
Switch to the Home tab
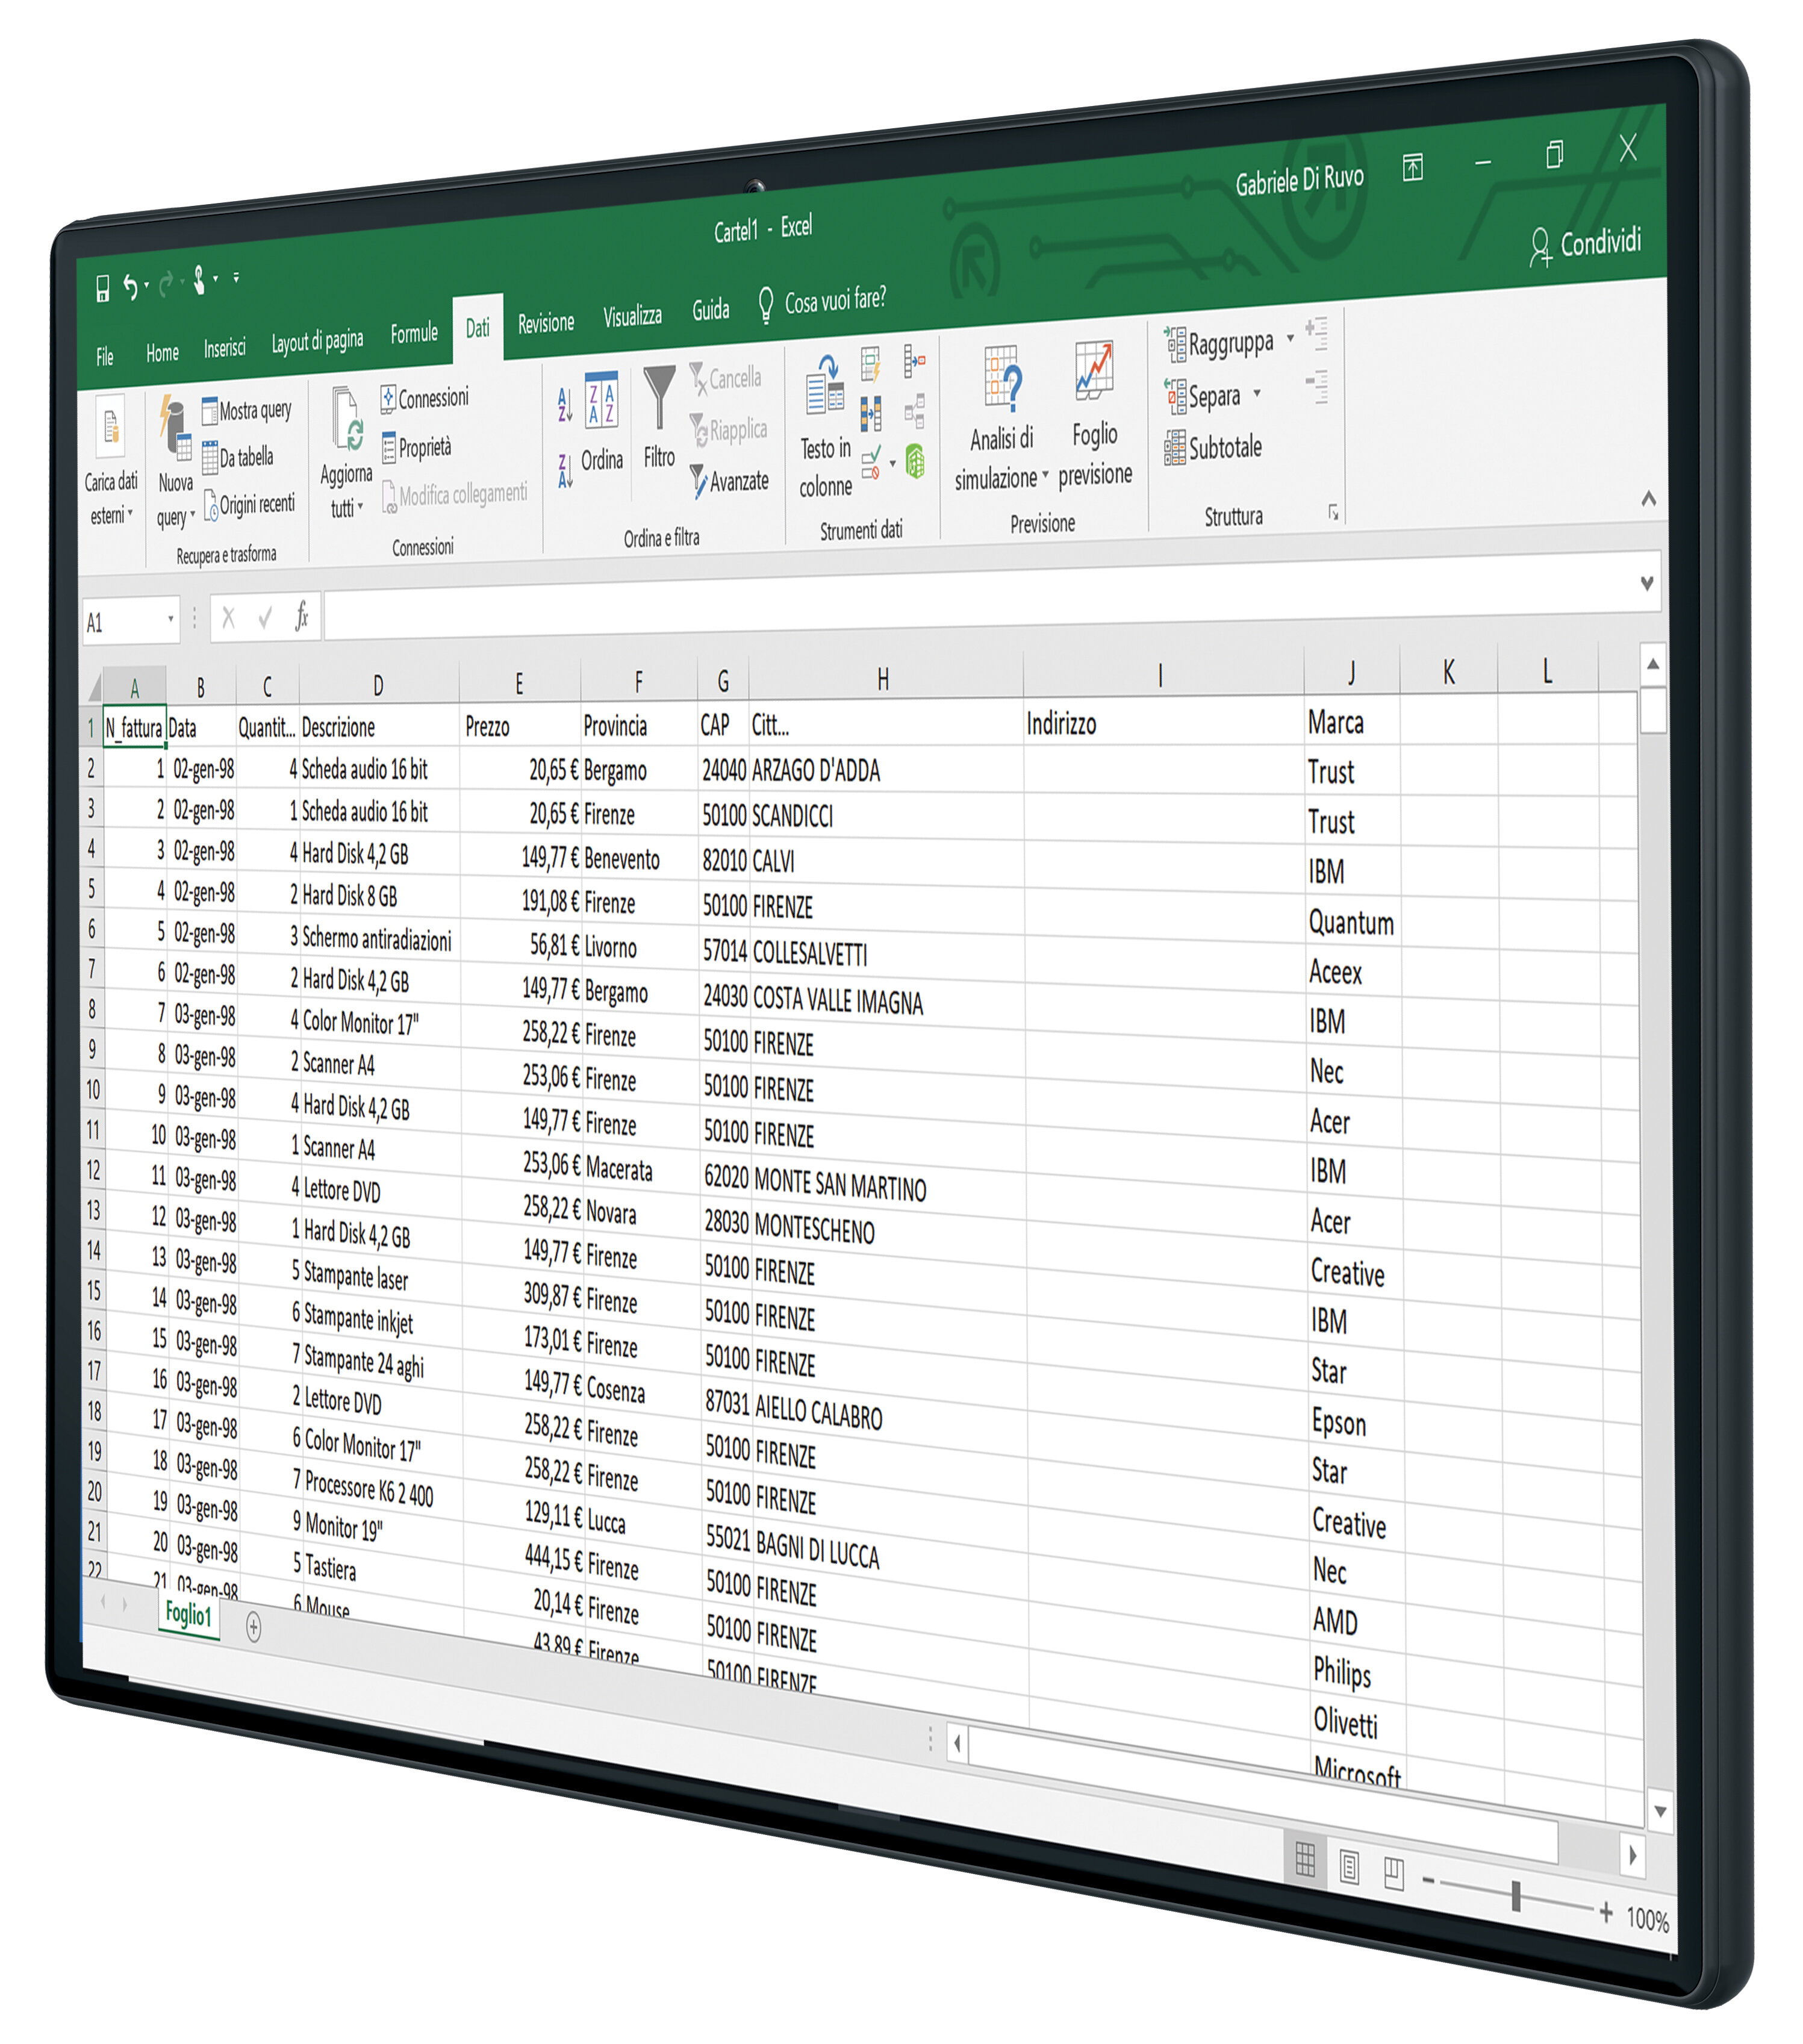coord(162,352)
